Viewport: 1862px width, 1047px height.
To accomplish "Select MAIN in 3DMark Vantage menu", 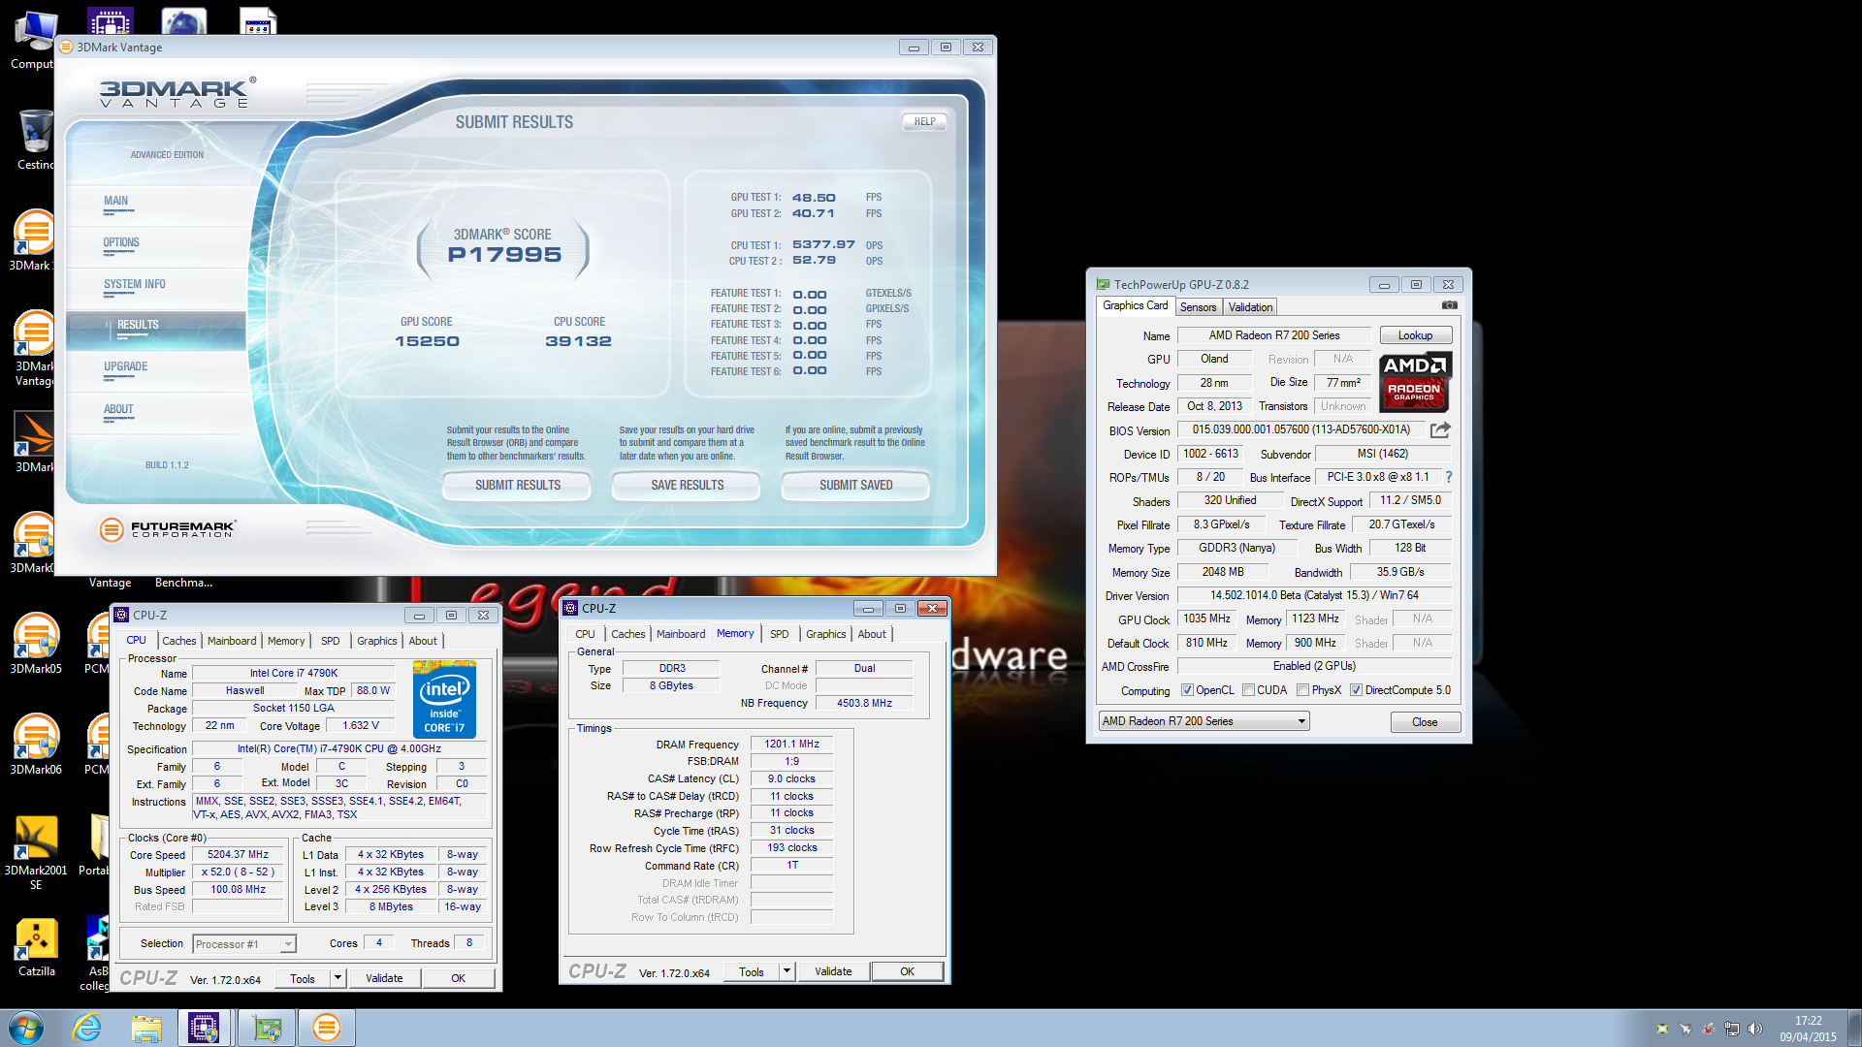I will pos(115,202).
